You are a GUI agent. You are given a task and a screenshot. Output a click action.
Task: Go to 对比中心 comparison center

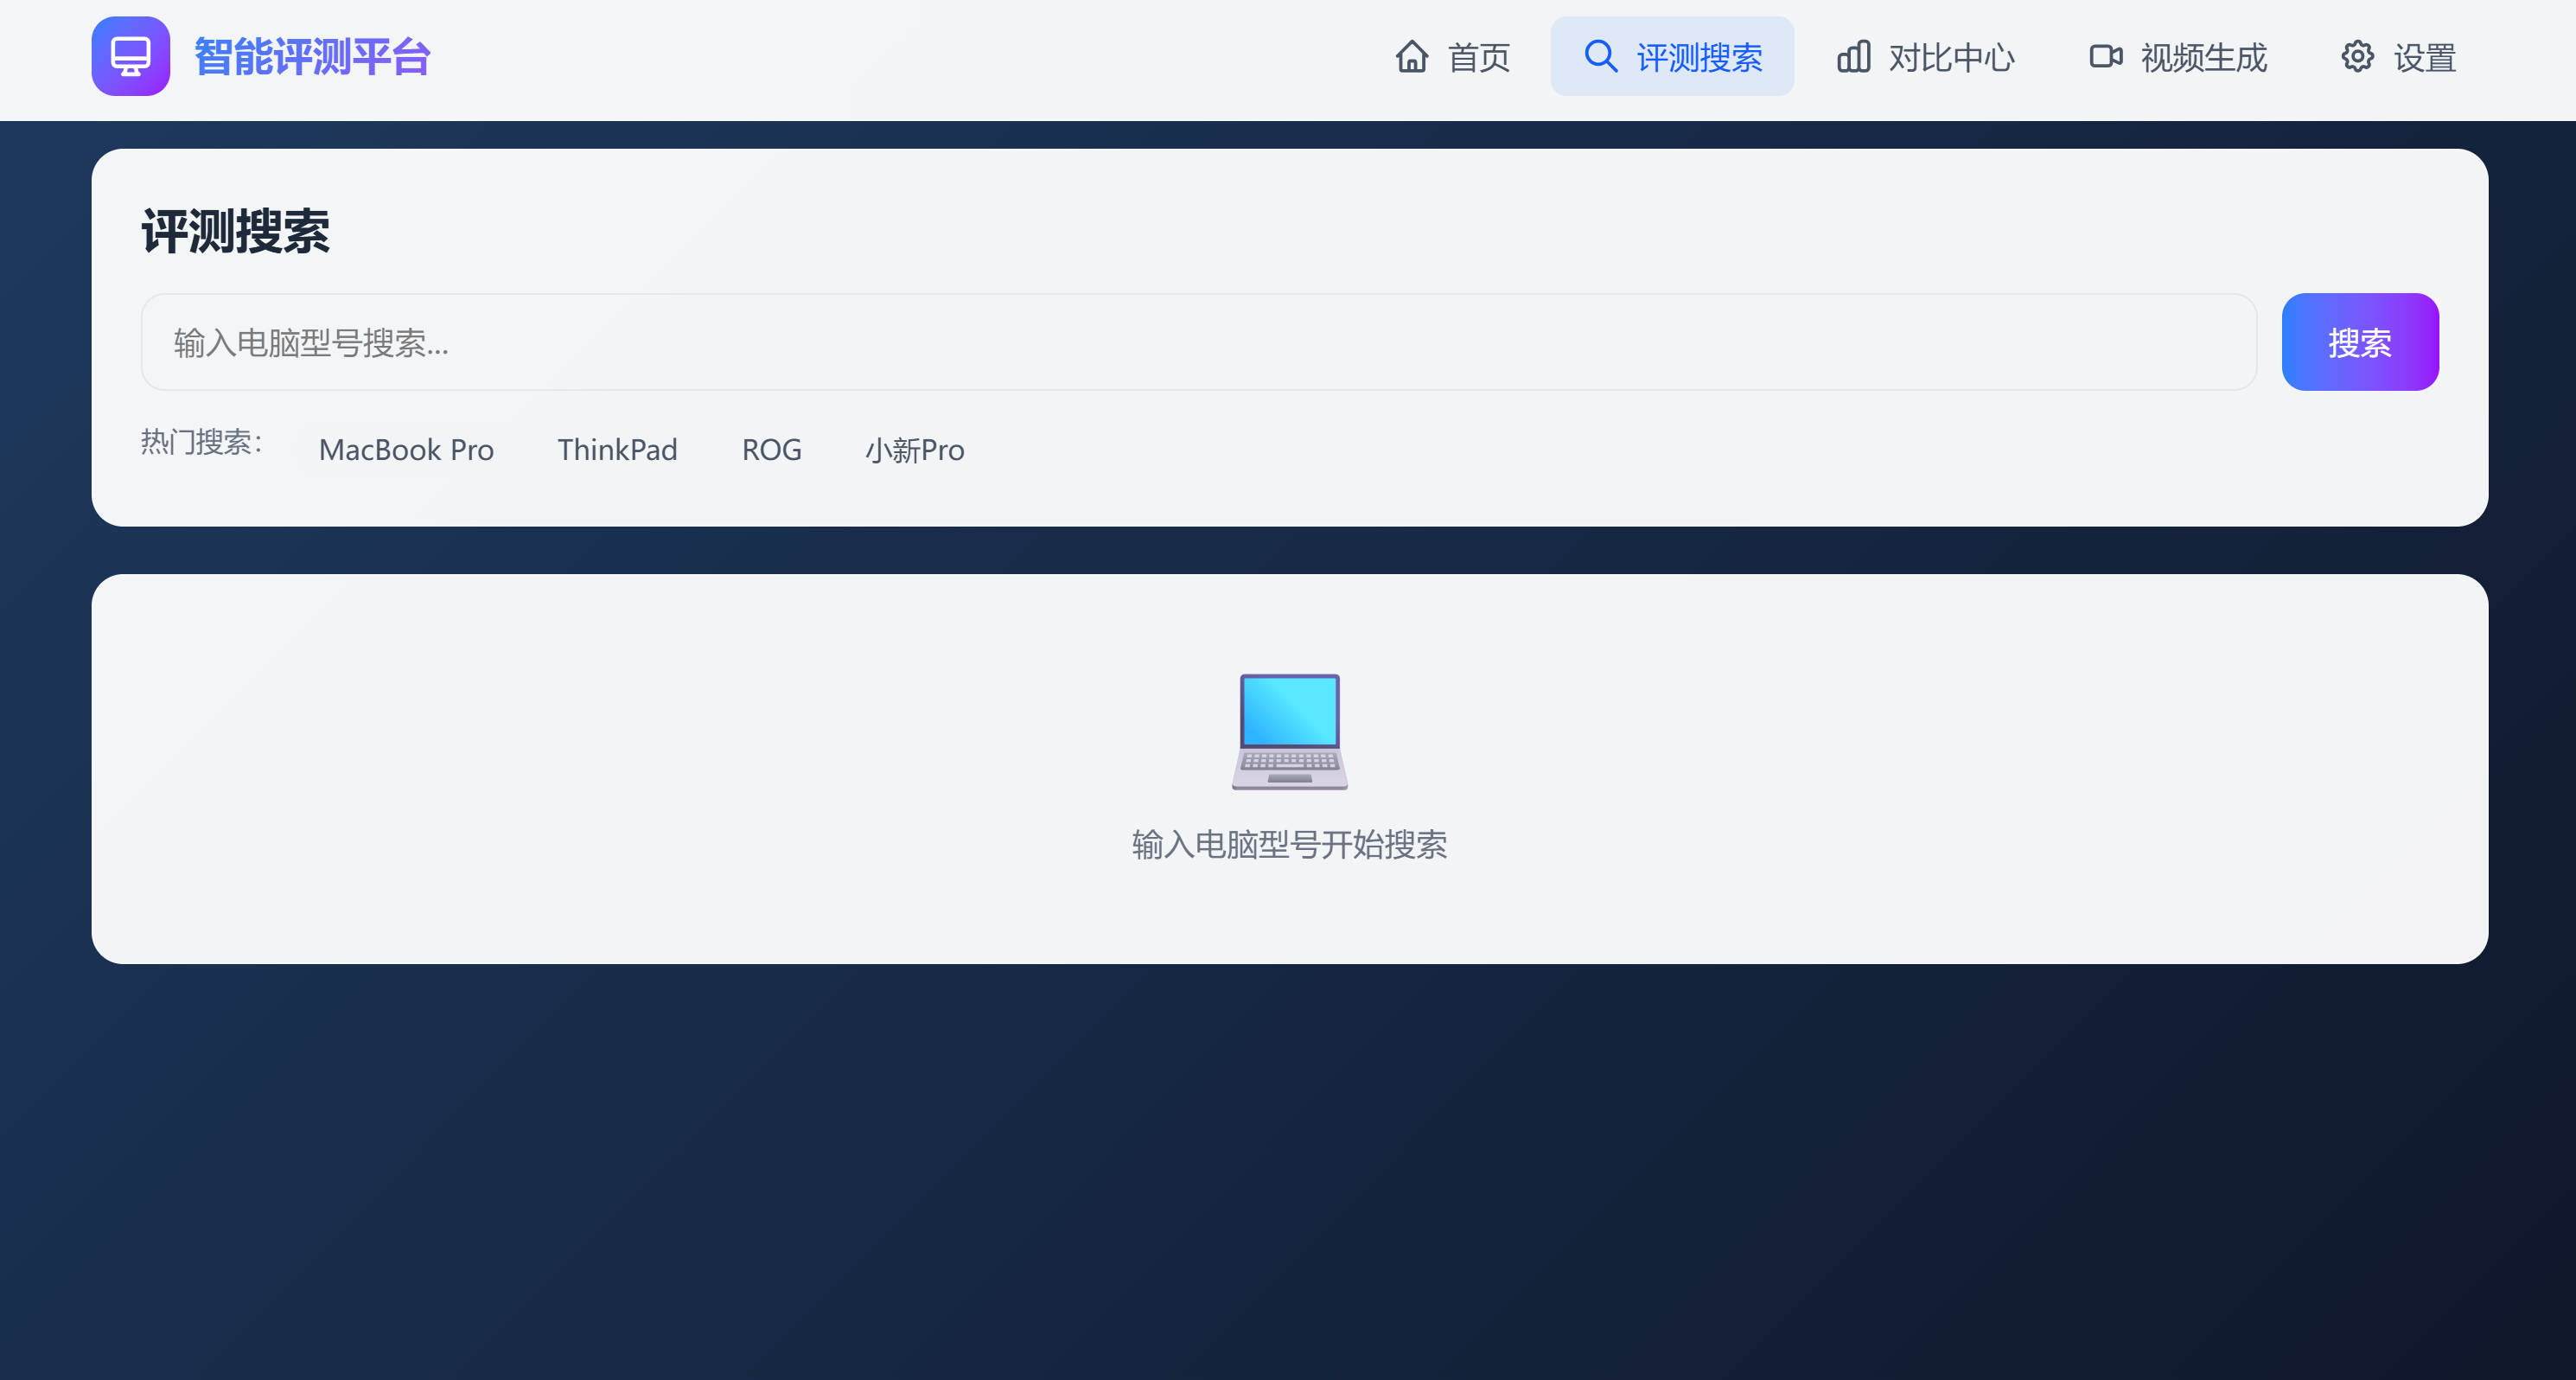[1950, 58]
